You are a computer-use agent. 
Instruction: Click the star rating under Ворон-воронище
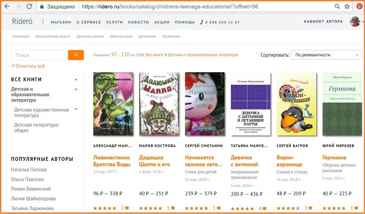click(x=288, y=208)
